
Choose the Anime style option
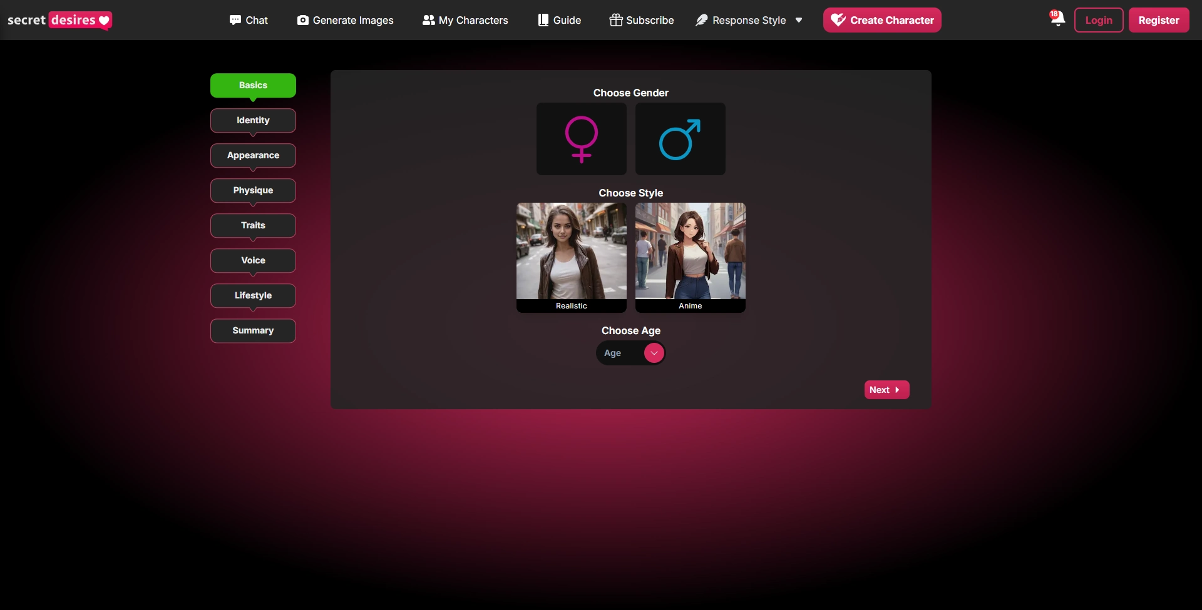point(690,257)
